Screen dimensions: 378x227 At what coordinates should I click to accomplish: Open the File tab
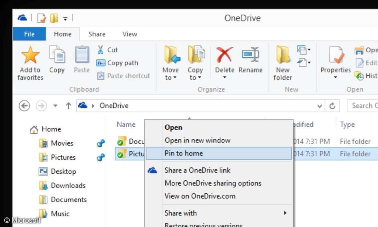(x=29, y=34)
